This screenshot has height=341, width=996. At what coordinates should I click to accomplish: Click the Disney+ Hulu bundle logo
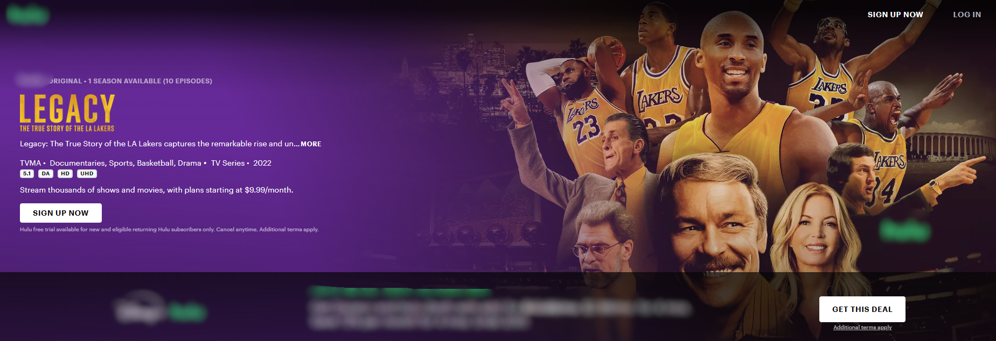tap(161, 311)
